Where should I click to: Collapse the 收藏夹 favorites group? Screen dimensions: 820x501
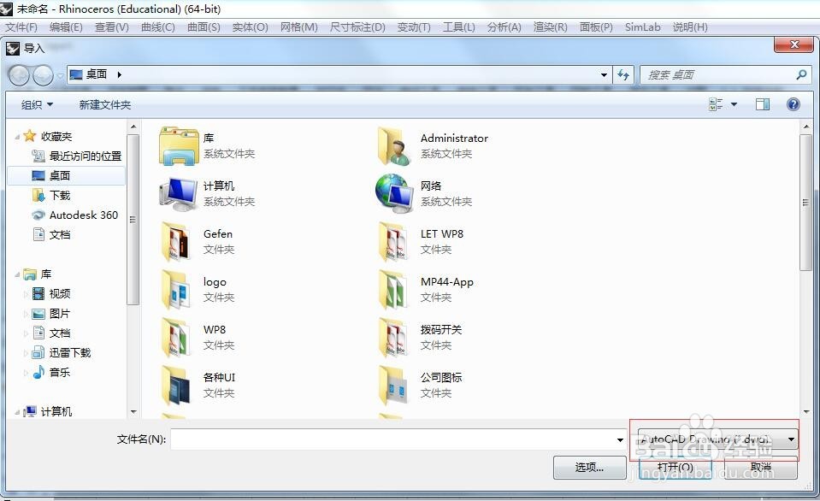tap(17, 137)
